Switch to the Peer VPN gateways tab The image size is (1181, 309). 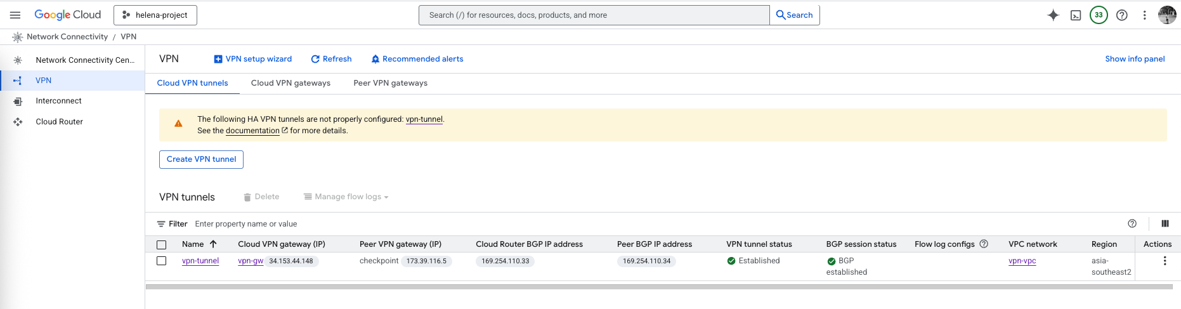(x=390, y=83)
